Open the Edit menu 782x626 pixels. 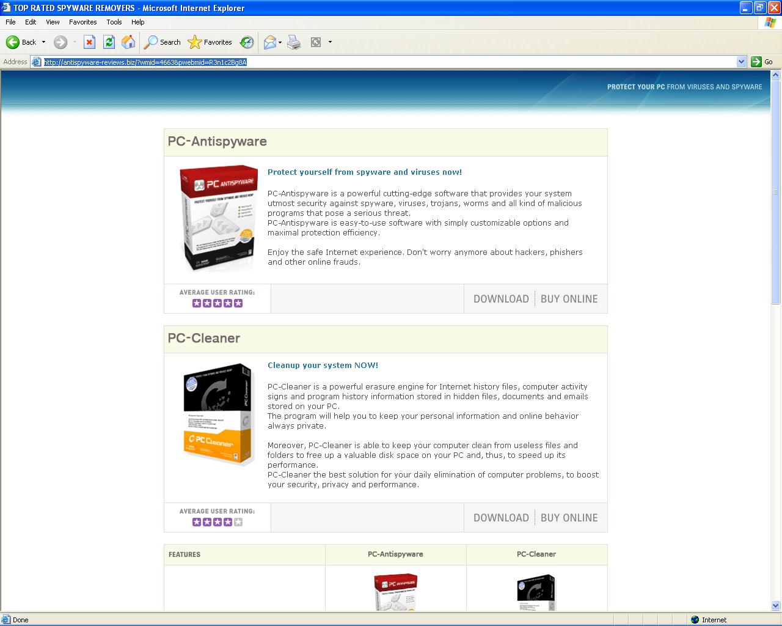[x=31, y=22]
